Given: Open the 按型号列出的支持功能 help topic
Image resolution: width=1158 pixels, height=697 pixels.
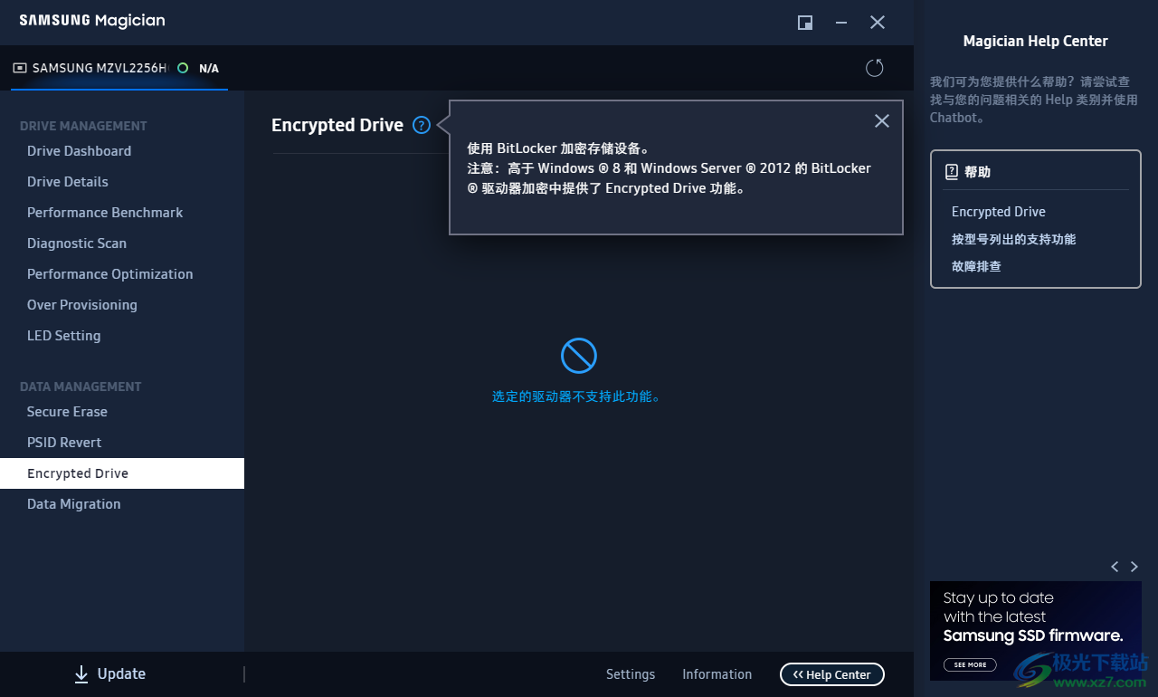Looking at the screenshot, I should point(1014,239).
